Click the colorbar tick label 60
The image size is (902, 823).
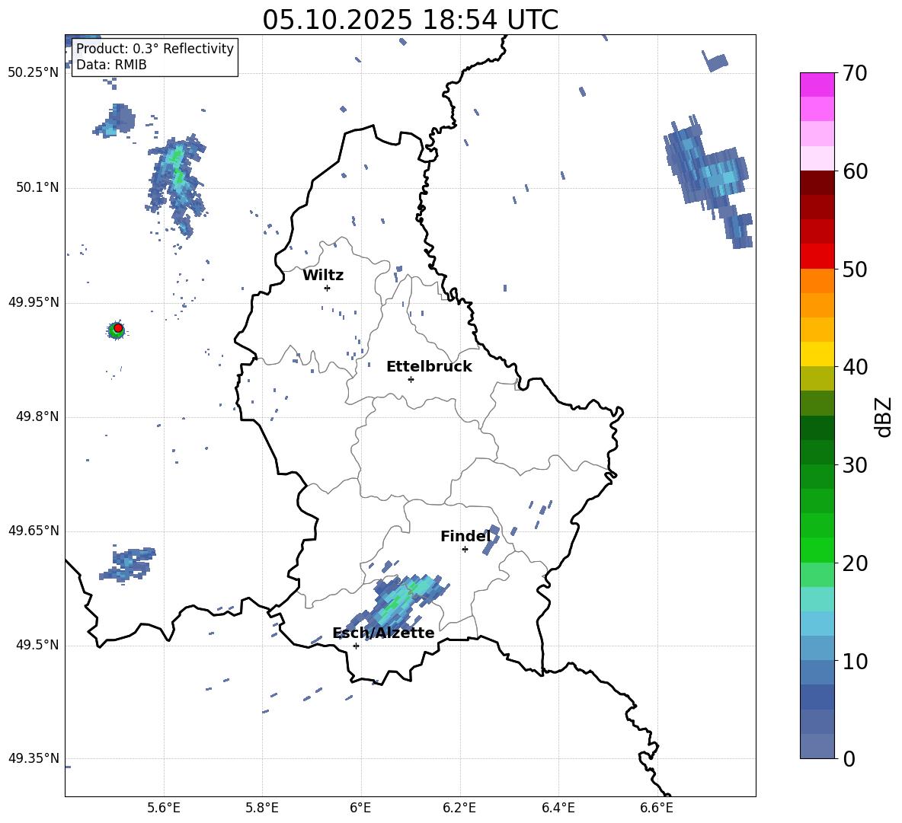click(855, 171)
